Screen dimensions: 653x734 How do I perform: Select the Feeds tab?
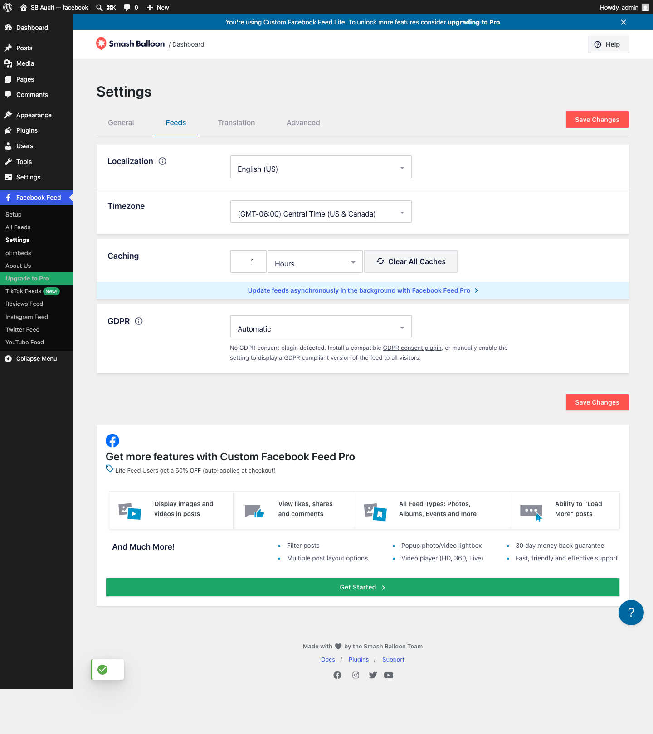[176, 123]
